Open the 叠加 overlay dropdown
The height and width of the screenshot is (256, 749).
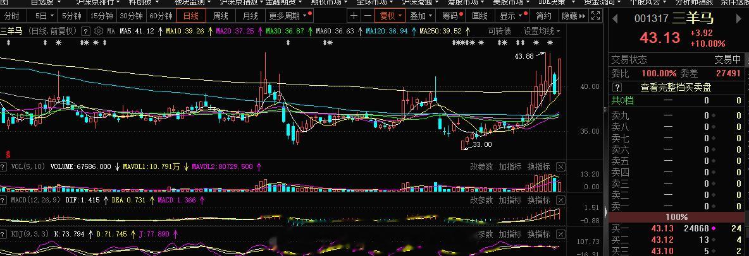[x=421, y=16]
